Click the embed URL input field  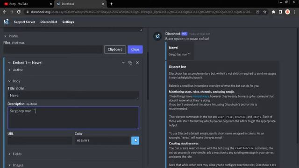click(40, 140)
